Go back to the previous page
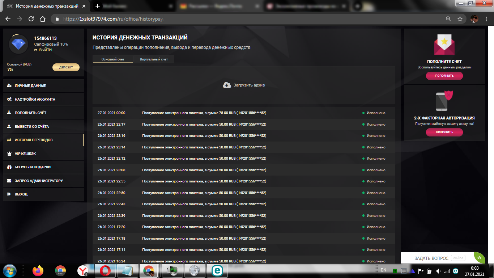 (x=8, y=19)
